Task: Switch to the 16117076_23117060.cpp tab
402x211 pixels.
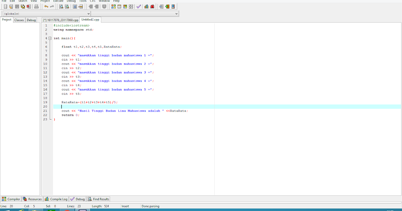Action: 61,20
